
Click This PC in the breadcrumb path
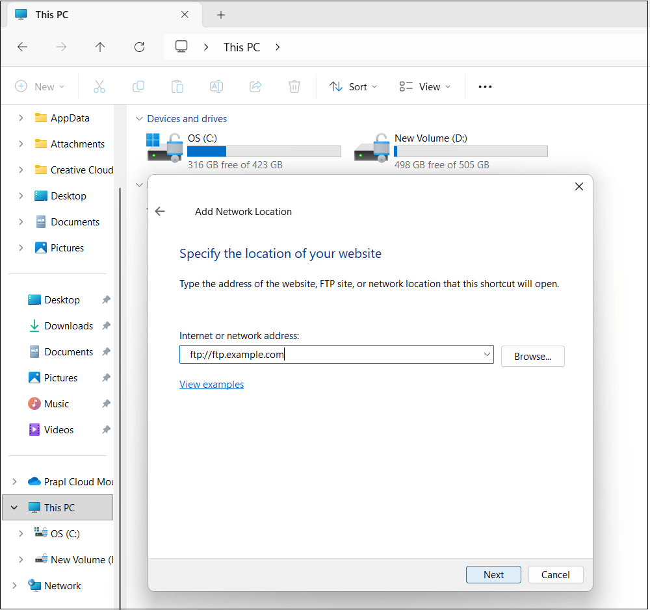pos(242,47)
